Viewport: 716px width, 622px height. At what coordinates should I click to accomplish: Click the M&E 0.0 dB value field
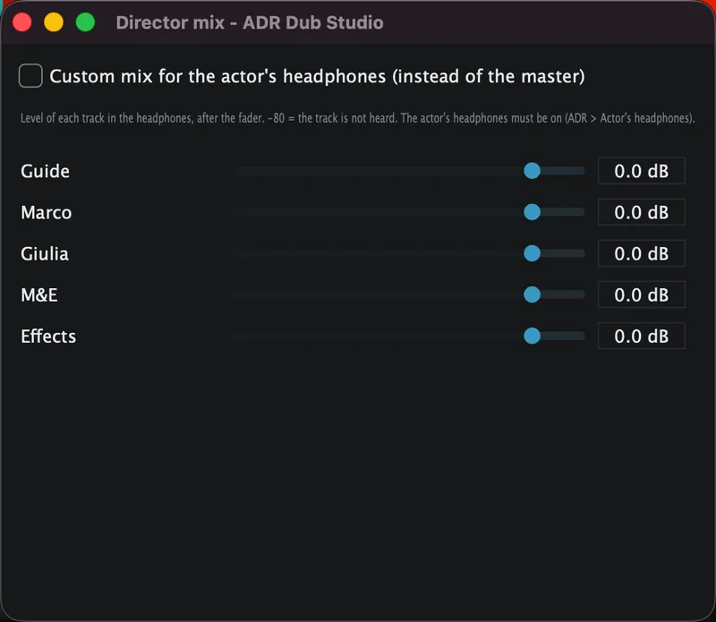click(x=641, y=294)
